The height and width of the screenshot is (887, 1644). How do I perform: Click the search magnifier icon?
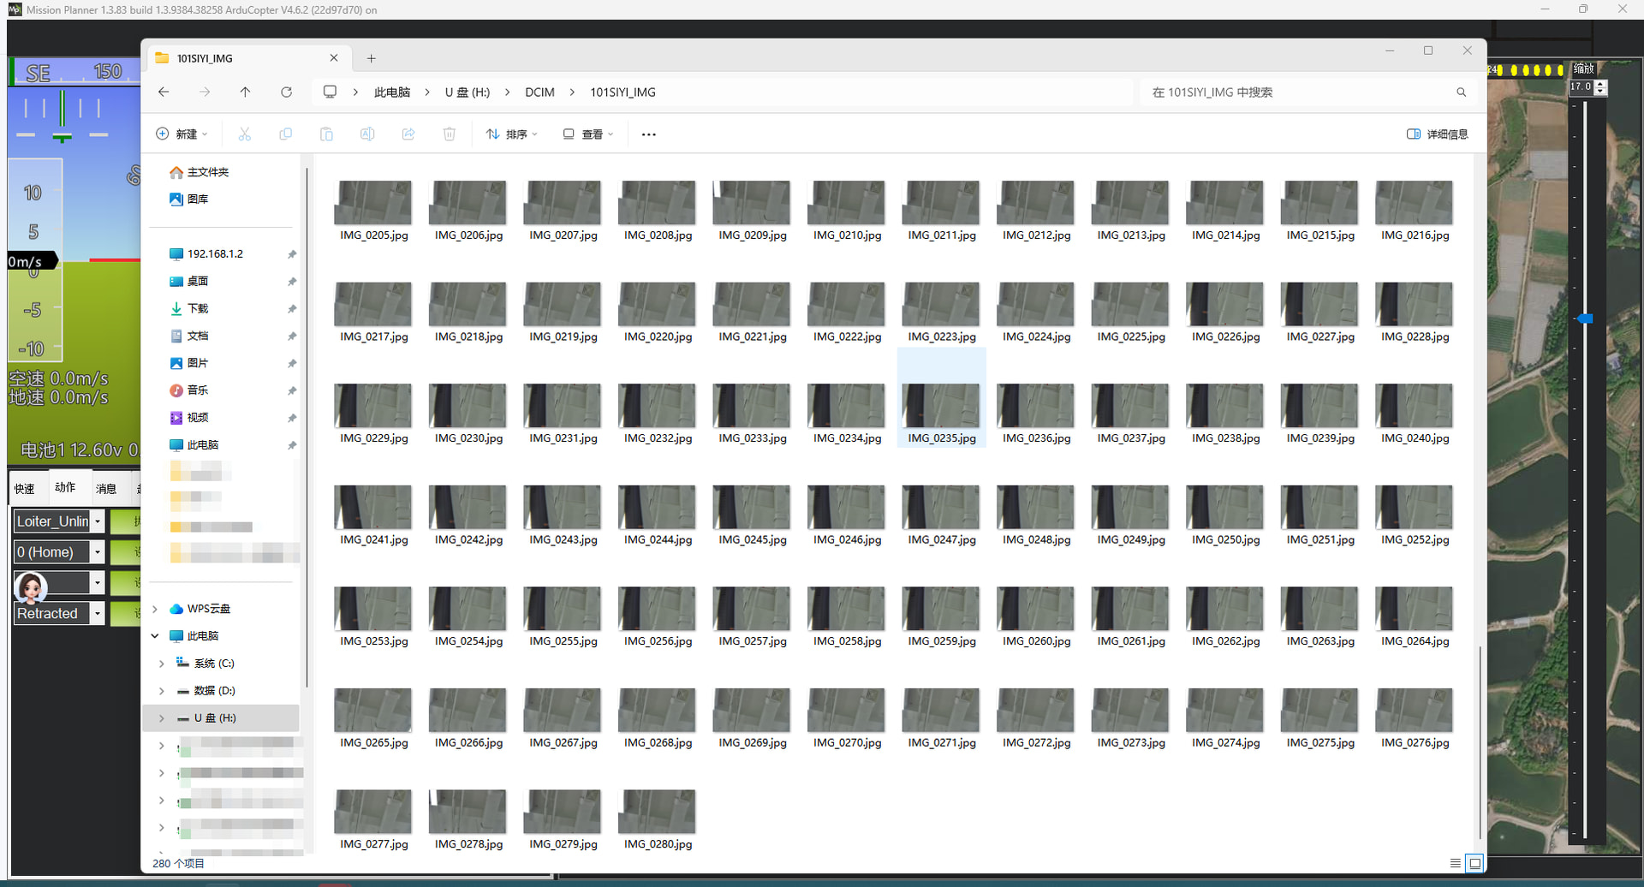1461,92
